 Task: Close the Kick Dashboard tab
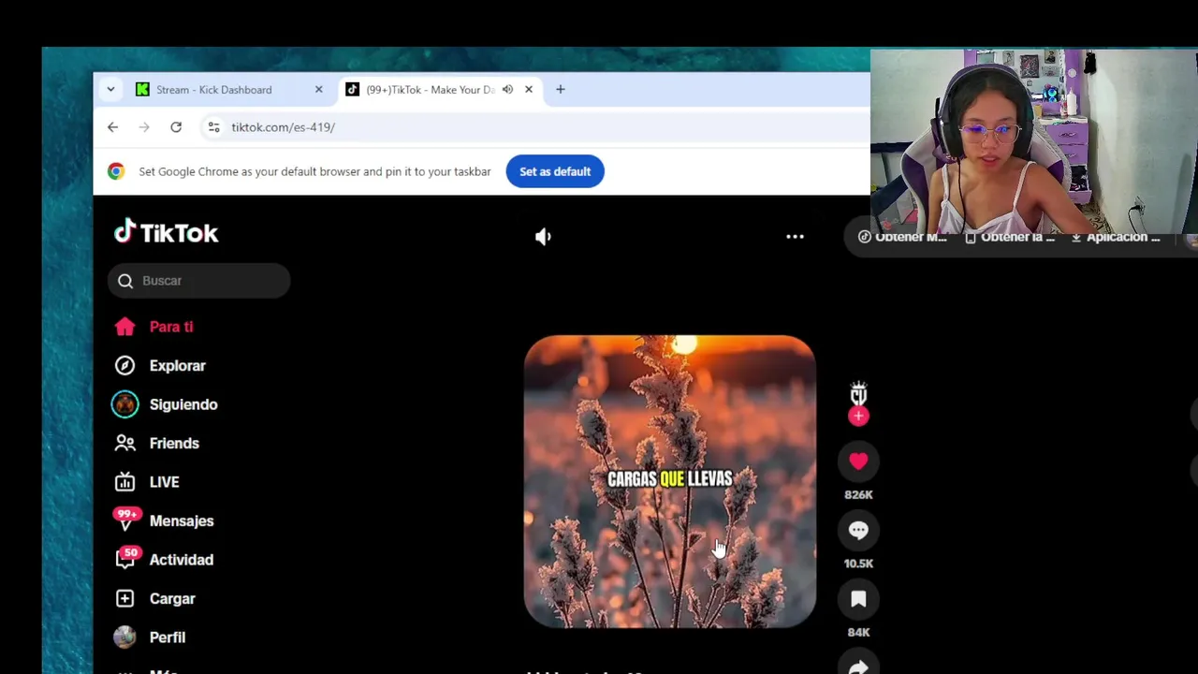[x=318, y=90]
